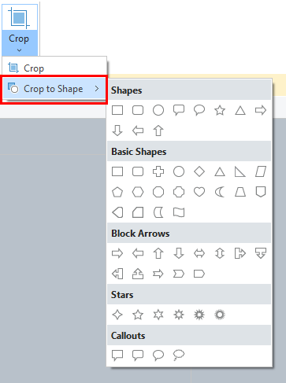286x383 pixels.
Task: Select the cross shape in Basic Shapes
Action: [x=158, y=171]
